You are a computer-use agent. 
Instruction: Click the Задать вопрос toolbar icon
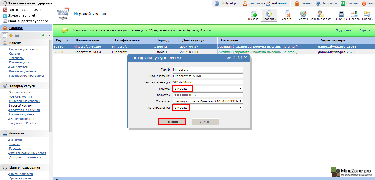point(320,14)
